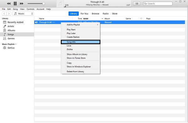Open the View menu
Screen dimensions: 188x123
22,9
